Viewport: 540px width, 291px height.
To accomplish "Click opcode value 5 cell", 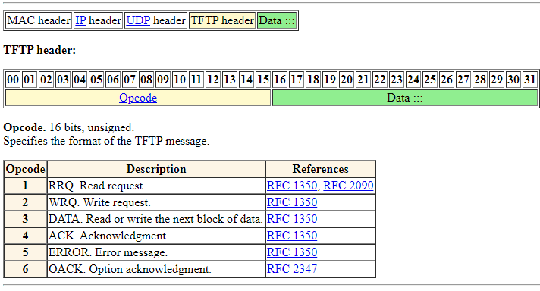I will (26, 252).
